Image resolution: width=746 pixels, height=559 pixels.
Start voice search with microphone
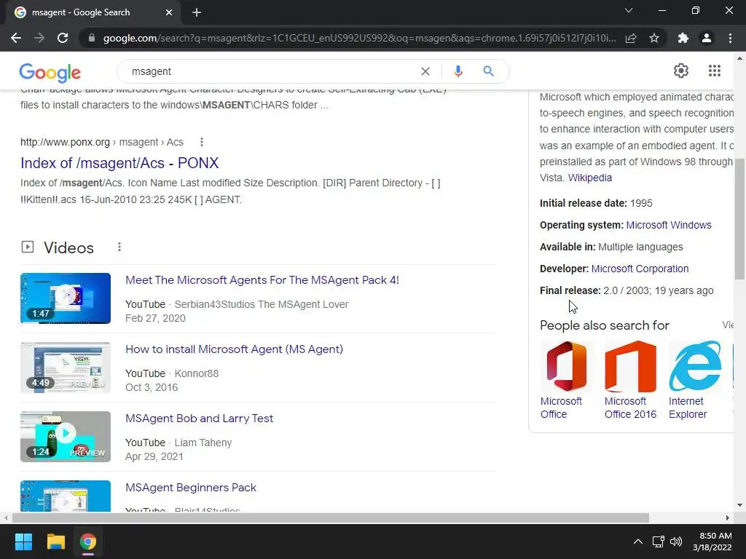pyautogui.click(x=458, y=71)
